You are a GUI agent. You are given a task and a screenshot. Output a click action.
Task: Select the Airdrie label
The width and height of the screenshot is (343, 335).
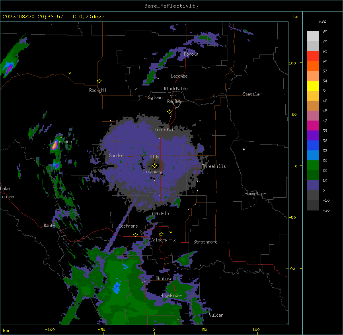pos(161,214)
